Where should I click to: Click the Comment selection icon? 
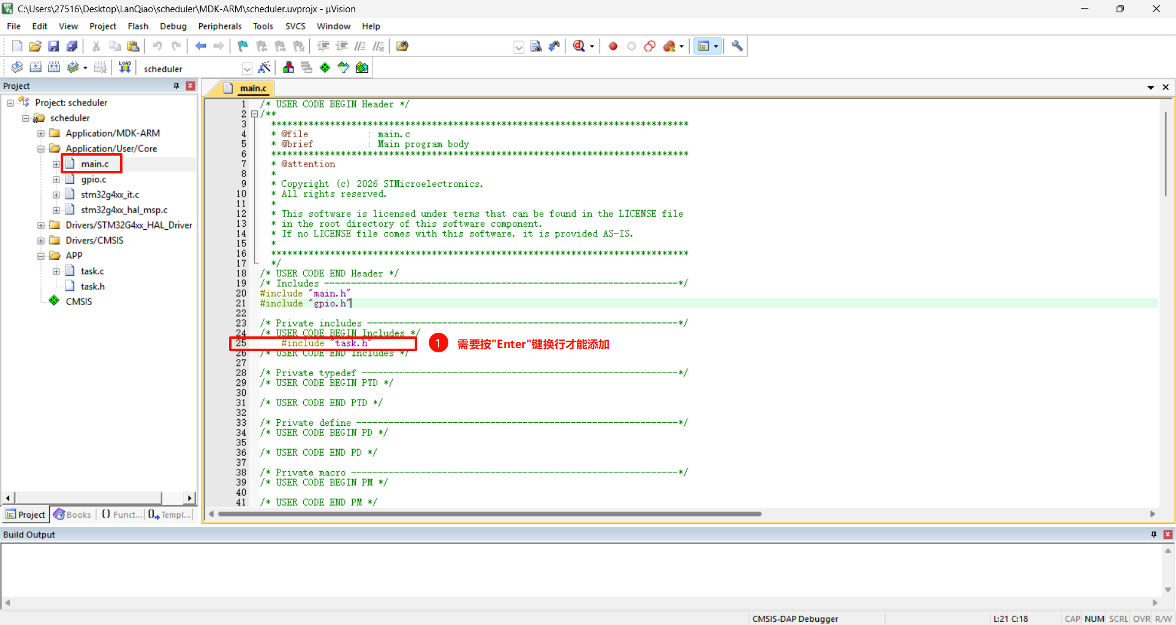point(360,46)
